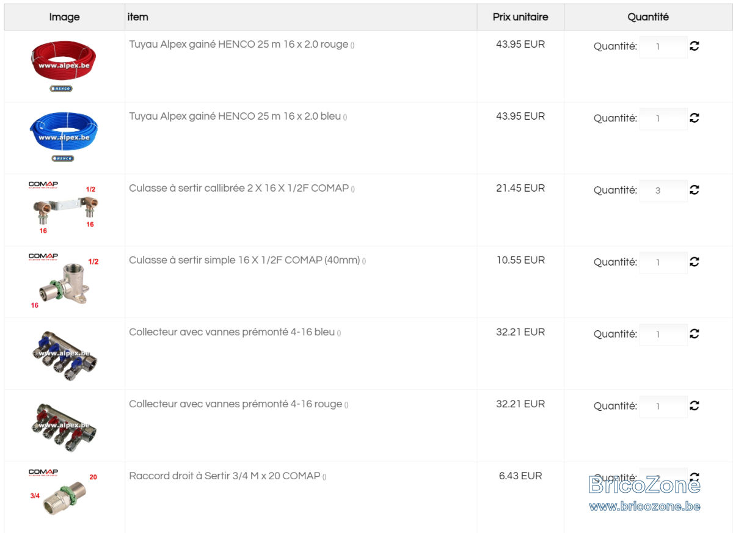The image size is (733, 533).
Task: Select the Image column header
Action: pos(65,17)
